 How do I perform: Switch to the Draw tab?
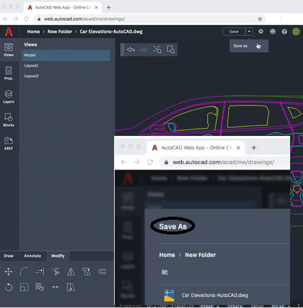pos(9,256)
